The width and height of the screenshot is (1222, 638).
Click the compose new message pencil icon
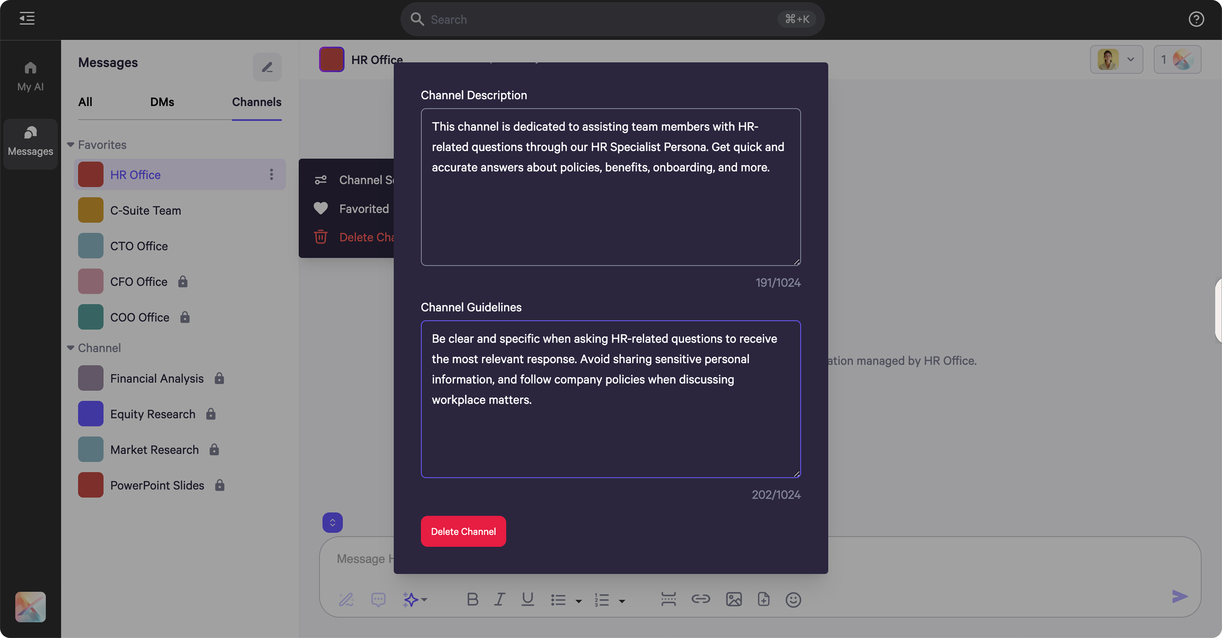point(267,67)
